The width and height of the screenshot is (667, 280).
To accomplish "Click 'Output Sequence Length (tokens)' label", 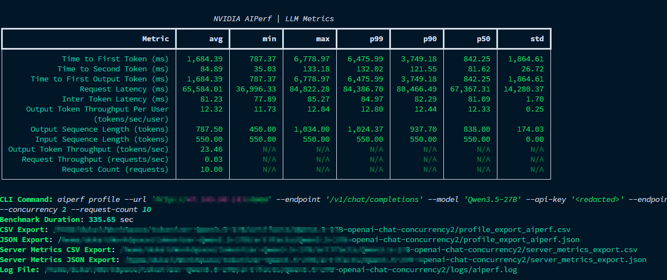I will pos(99,129).
